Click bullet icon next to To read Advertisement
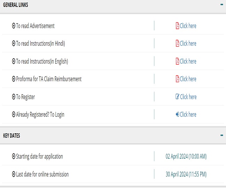This screenshot has height=188, width=226. [x=14, y=26]
